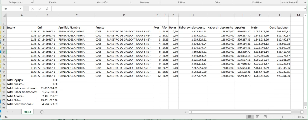Switch to Page Layout view icon

coord(257,117)
